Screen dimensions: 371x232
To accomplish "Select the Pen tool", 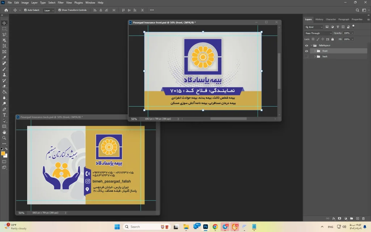I will click(4, 109).
